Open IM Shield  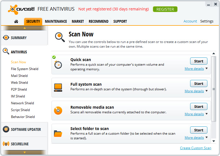click(x=18, y=96)
